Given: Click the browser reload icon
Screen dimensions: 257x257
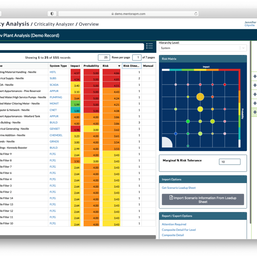Looking at the screenshot, I should [x=196, y=14].
